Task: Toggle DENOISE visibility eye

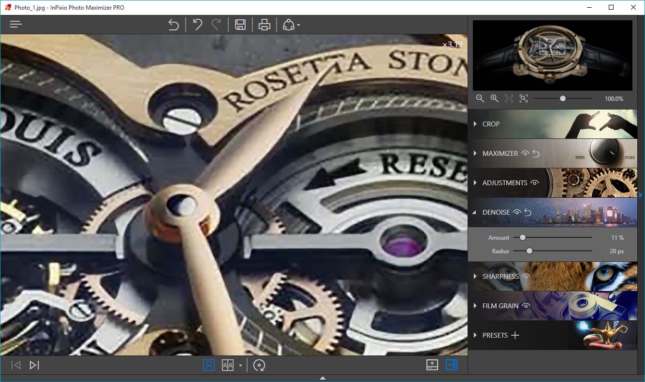Action: click(x=517, y=212)
